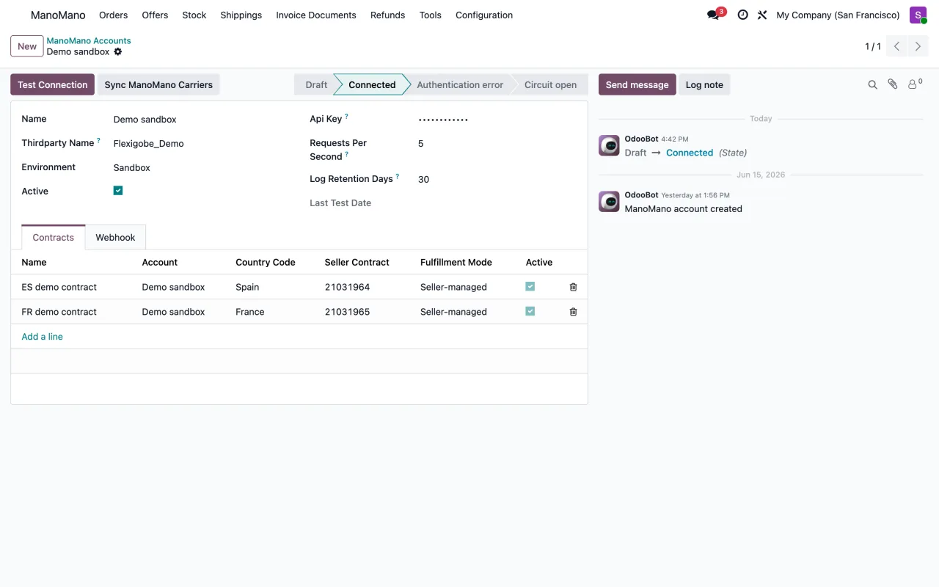Screen dimensions: 939x587
Task: Open the Configuration menu
Action: tap(484, 15)
